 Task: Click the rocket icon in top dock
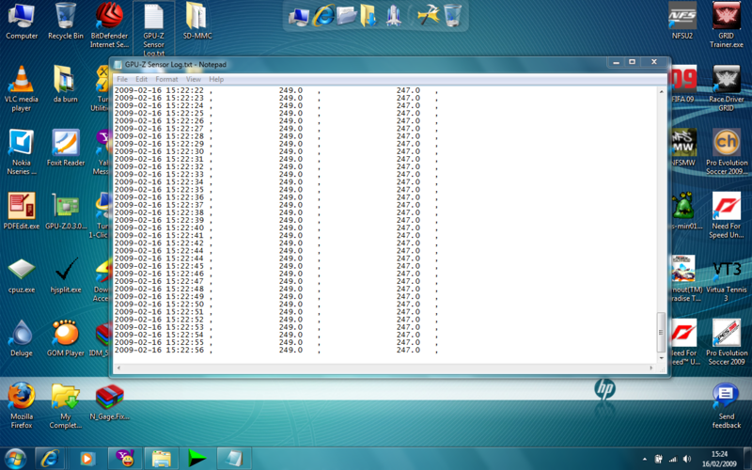pos(393,14)
